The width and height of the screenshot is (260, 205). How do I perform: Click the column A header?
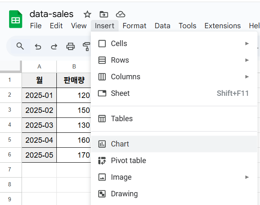[39, 66]
